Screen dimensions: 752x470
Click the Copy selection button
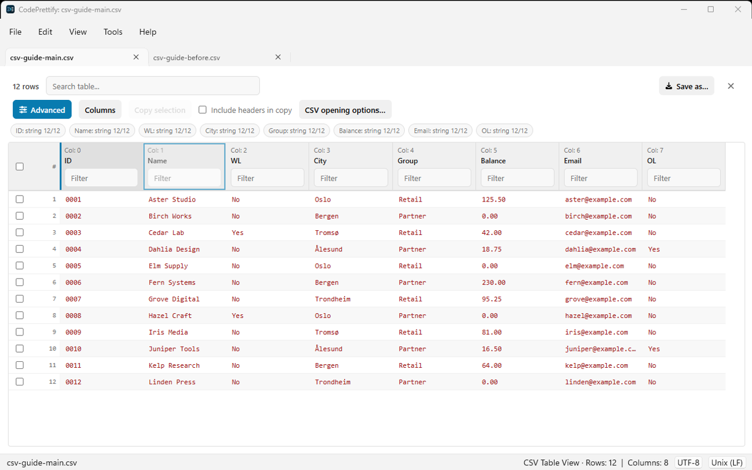tap(160, 110)
